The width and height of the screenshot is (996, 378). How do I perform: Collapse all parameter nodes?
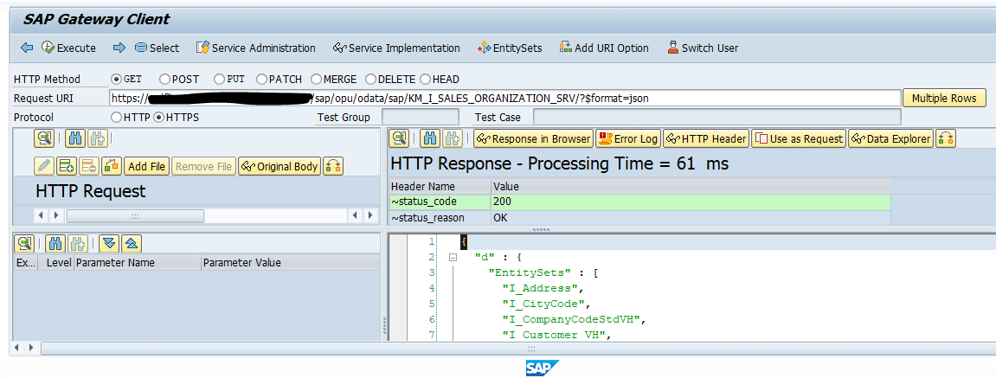[132, 243]
